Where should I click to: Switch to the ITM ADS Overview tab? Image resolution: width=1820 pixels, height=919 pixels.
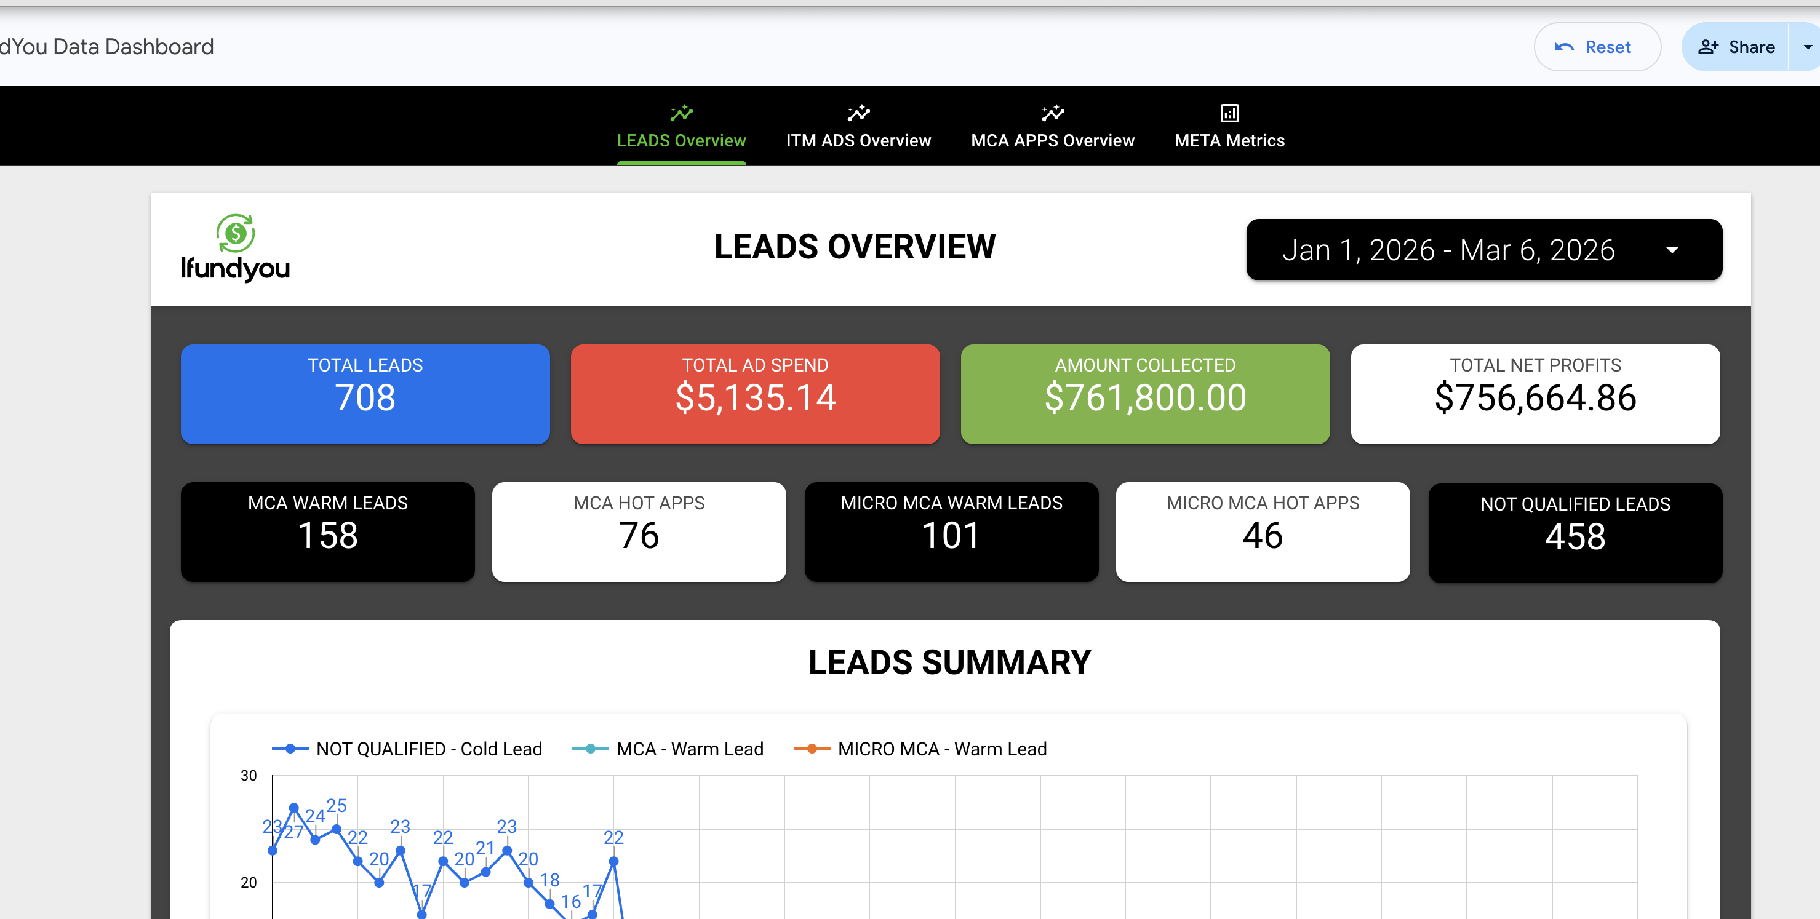pos(858,127)
